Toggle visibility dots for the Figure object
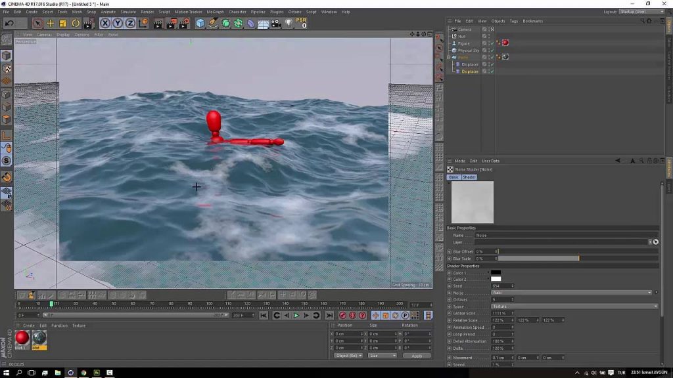The width and height of the screenshot is (673, 378). [488, 43]
